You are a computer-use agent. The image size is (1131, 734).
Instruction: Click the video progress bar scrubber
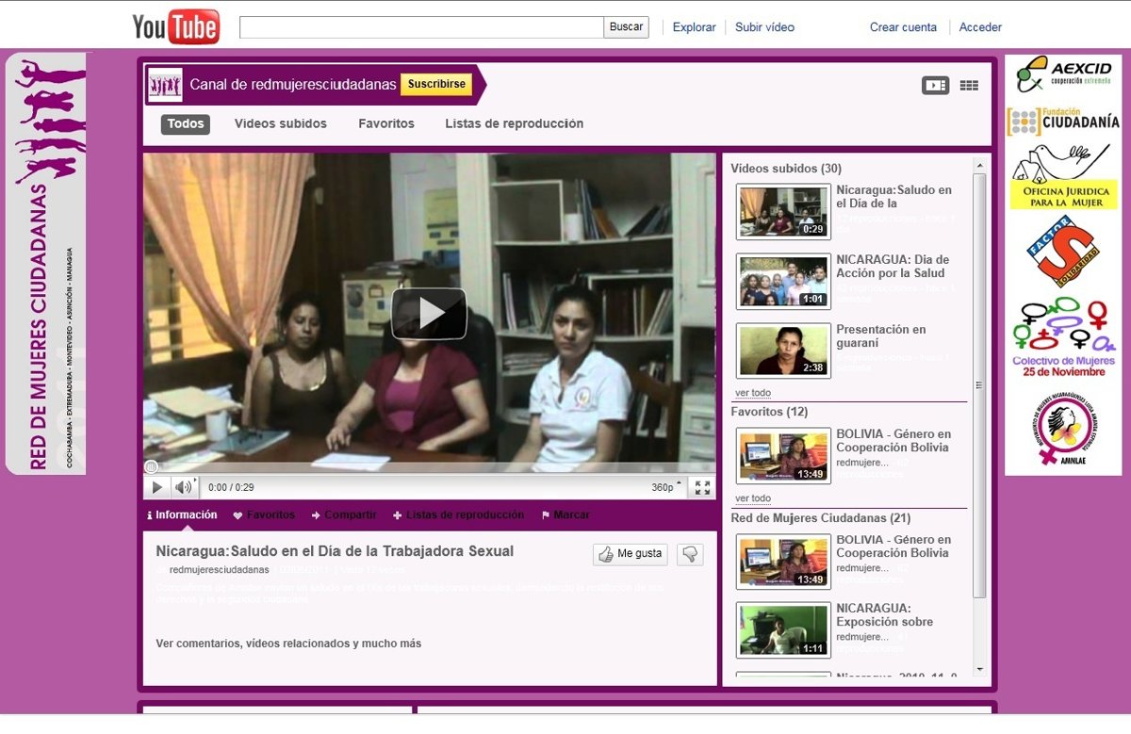[151, 467]
